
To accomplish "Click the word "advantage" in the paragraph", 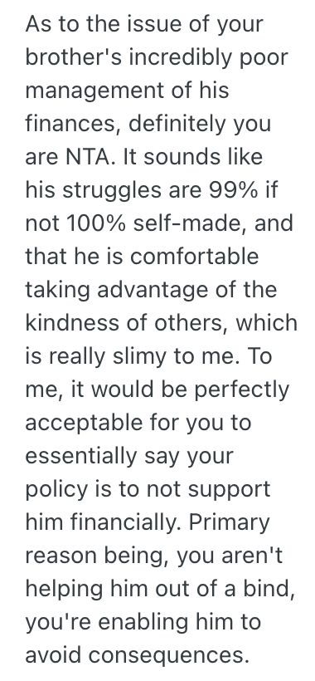I will coord(153,290).
